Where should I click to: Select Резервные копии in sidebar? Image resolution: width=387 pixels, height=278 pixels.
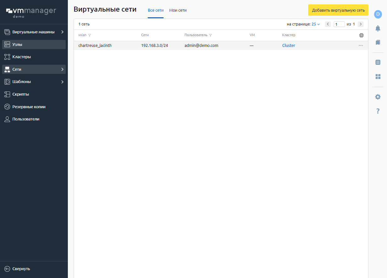click(x=34, y=107)
